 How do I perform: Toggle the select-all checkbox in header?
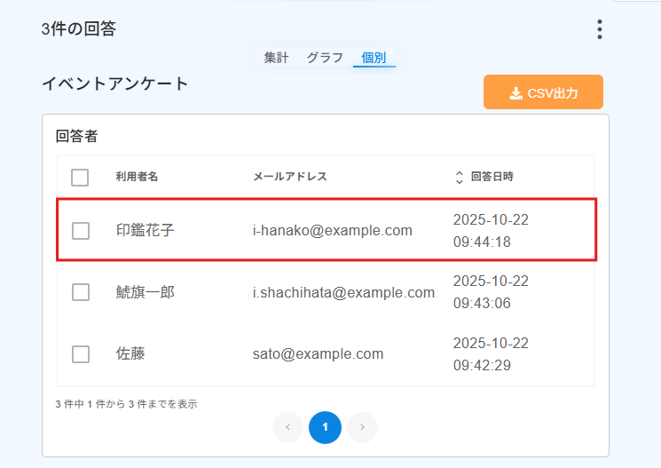click(80, 178)
